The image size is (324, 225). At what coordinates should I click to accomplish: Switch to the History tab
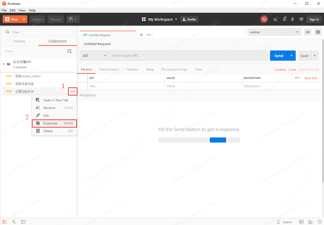(19, 41)
